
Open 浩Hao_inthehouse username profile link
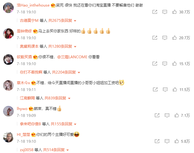(x=33, y=5)
